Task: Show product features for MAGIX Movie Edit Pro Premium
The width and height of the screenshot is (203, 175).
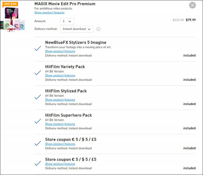Action: click(49, 13)
